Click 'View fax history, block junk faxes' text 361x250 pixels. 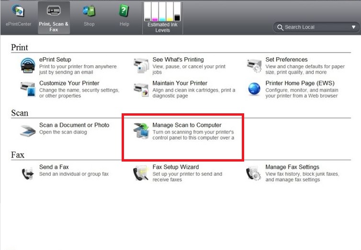(302, 177)
